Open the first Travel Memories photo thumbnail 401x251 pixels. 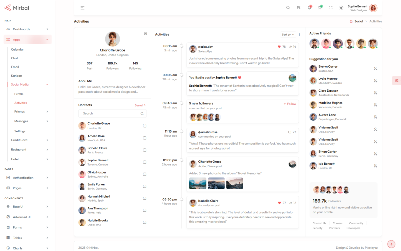pos(197,183)
